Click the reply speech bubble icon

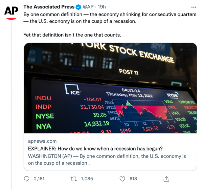click(x=27, y=179)
